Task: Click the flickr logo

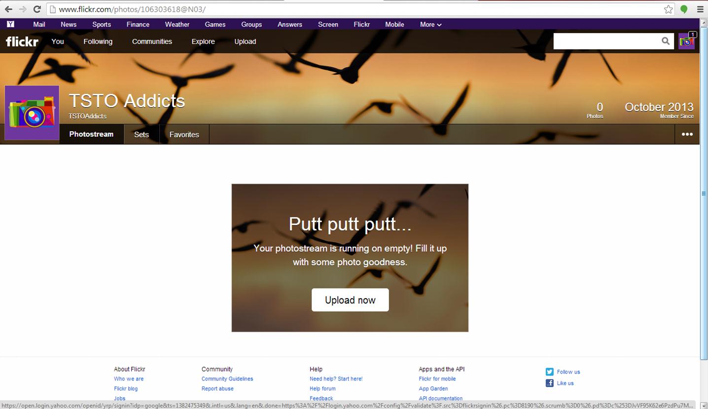Action: pyautogui.click(x=22, y=42)
